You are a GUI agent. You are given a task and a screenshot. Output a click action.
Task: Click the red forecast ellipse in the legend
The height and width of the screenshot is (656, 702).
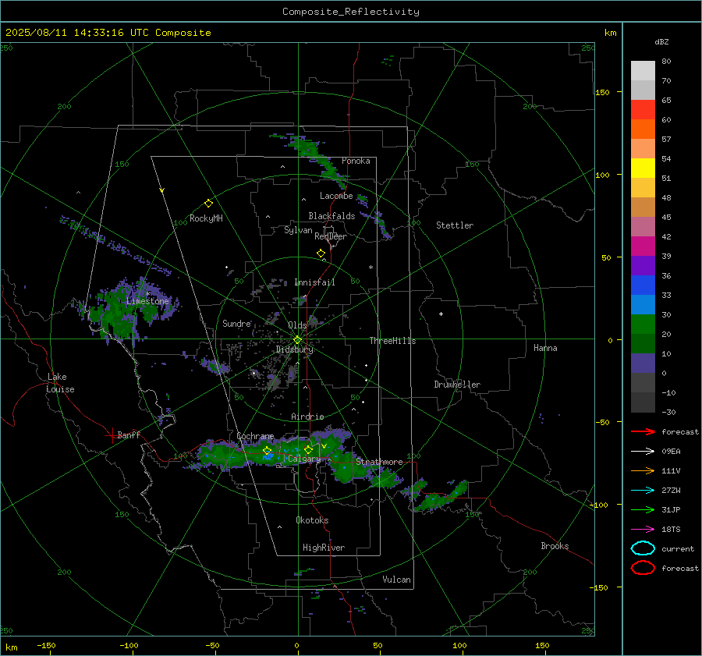click(643, 568)
